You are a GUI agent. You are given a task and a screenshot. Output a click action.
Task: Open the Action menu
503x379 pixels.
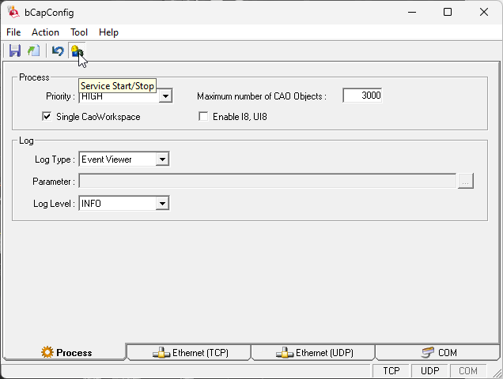point(45,32)
